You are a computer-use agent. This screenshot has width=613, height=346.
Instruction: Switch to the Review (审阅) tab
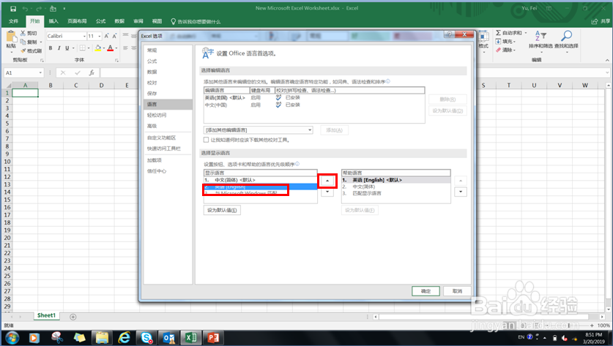pyautogui.click(x=138, y=21)
